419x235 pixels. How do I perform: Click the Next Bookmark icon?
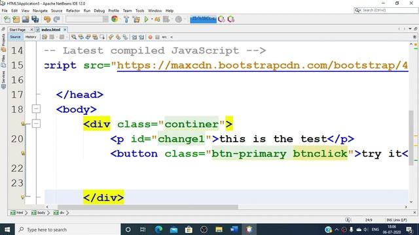[118, 37]
